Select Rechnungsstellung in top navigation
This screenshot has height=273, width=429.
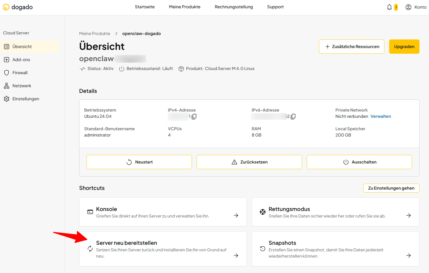point(234,7)
